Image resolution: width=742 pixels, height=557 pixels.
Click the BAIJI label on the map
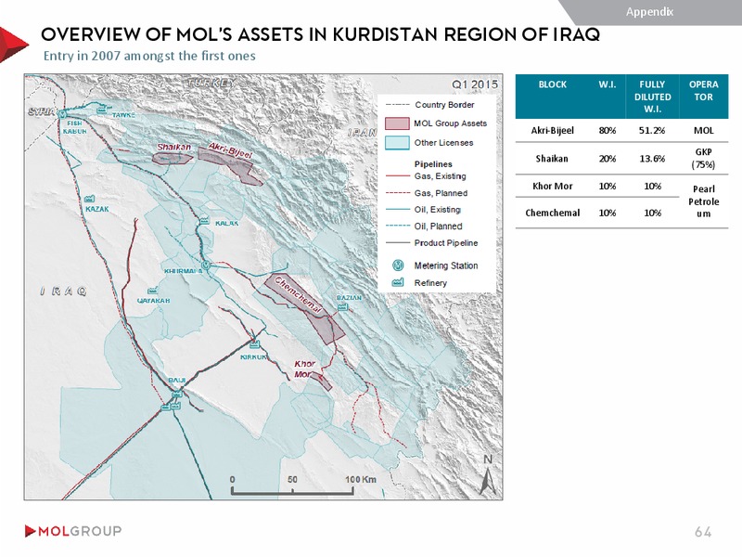(x=177, y=381)
